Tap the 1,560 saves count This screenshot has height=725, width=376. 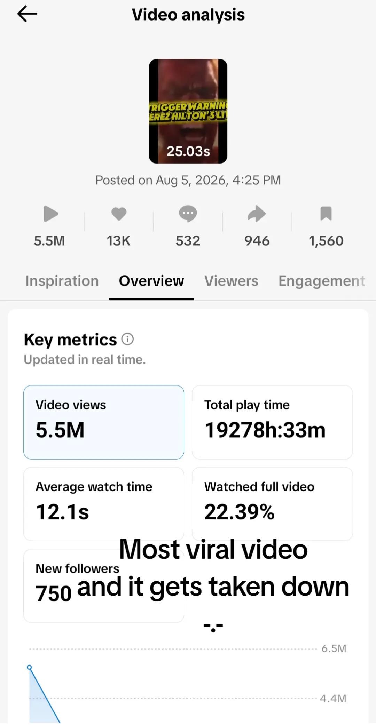(326, 241)
